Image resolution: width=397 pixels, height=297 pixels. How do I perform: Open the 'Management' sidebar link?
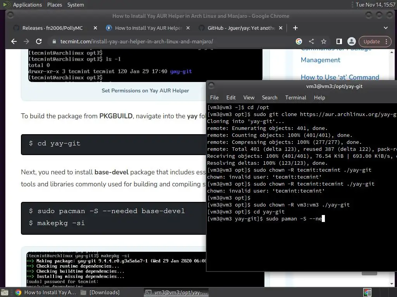[x=320, y=60]
